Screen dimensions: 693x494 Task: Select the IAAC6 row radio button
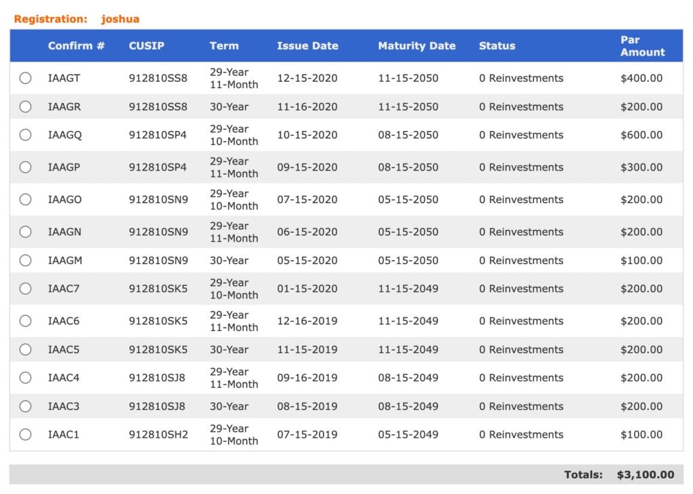click(25, 321)
